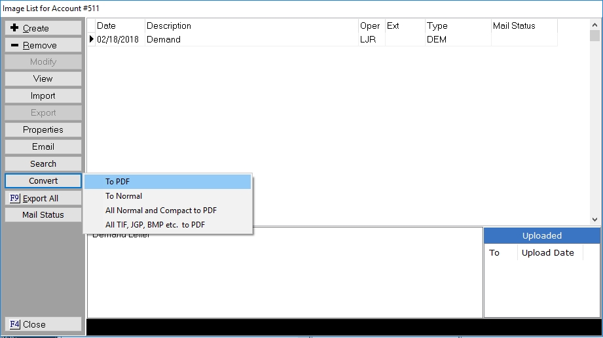Open the Mail Status button
603x338 pixels.
point(43,214)
